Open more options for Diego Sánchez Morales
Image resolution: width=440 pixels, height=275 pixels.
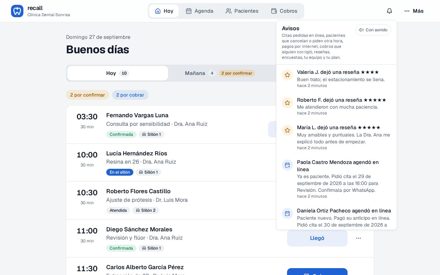[x=359, y=238]
